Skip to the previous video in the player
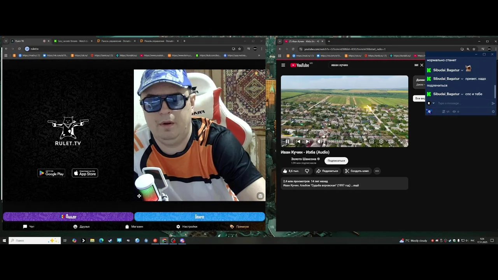This screenshot has width=498, height=280. 298,142
